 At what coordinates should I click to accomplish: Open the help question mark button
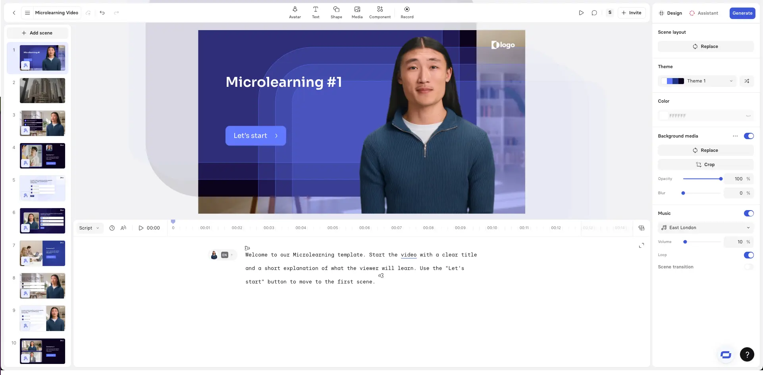[747, 354]
